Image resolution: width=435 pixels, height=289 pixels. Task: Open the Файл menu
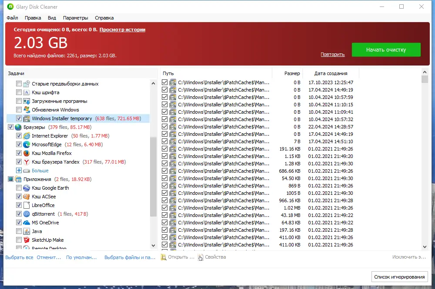click(12, 18)
